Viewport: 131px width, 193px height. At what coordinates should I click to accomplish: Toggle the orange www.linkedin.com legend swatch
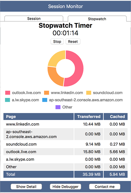(x=47, y=93)
